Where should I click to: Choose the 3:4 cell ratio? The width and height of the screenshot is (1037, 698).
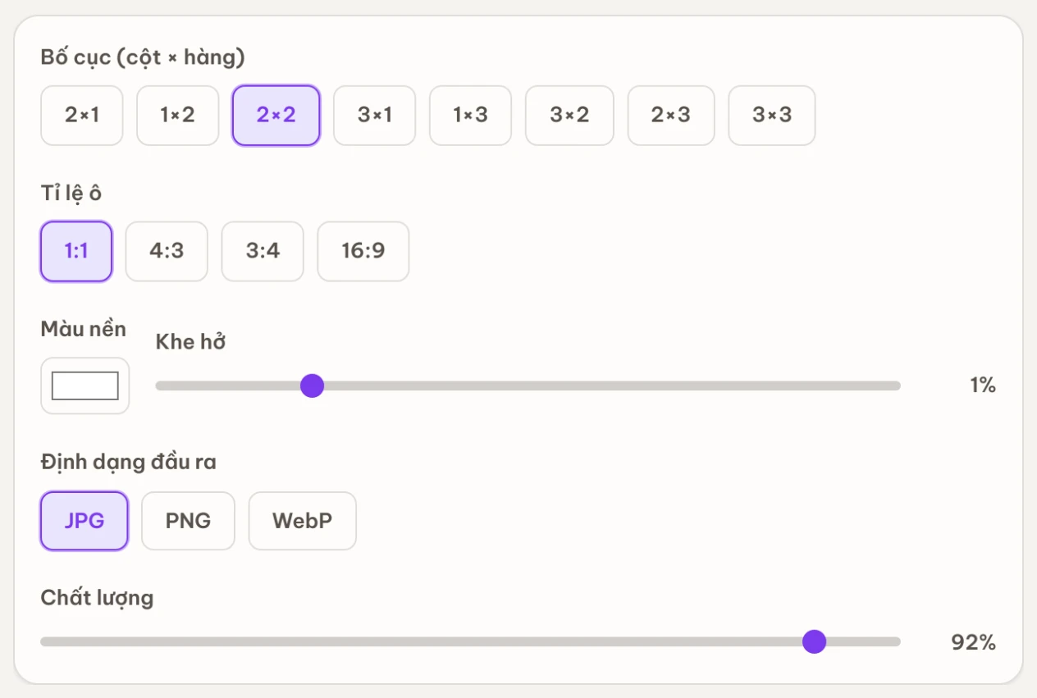[263, 251]
